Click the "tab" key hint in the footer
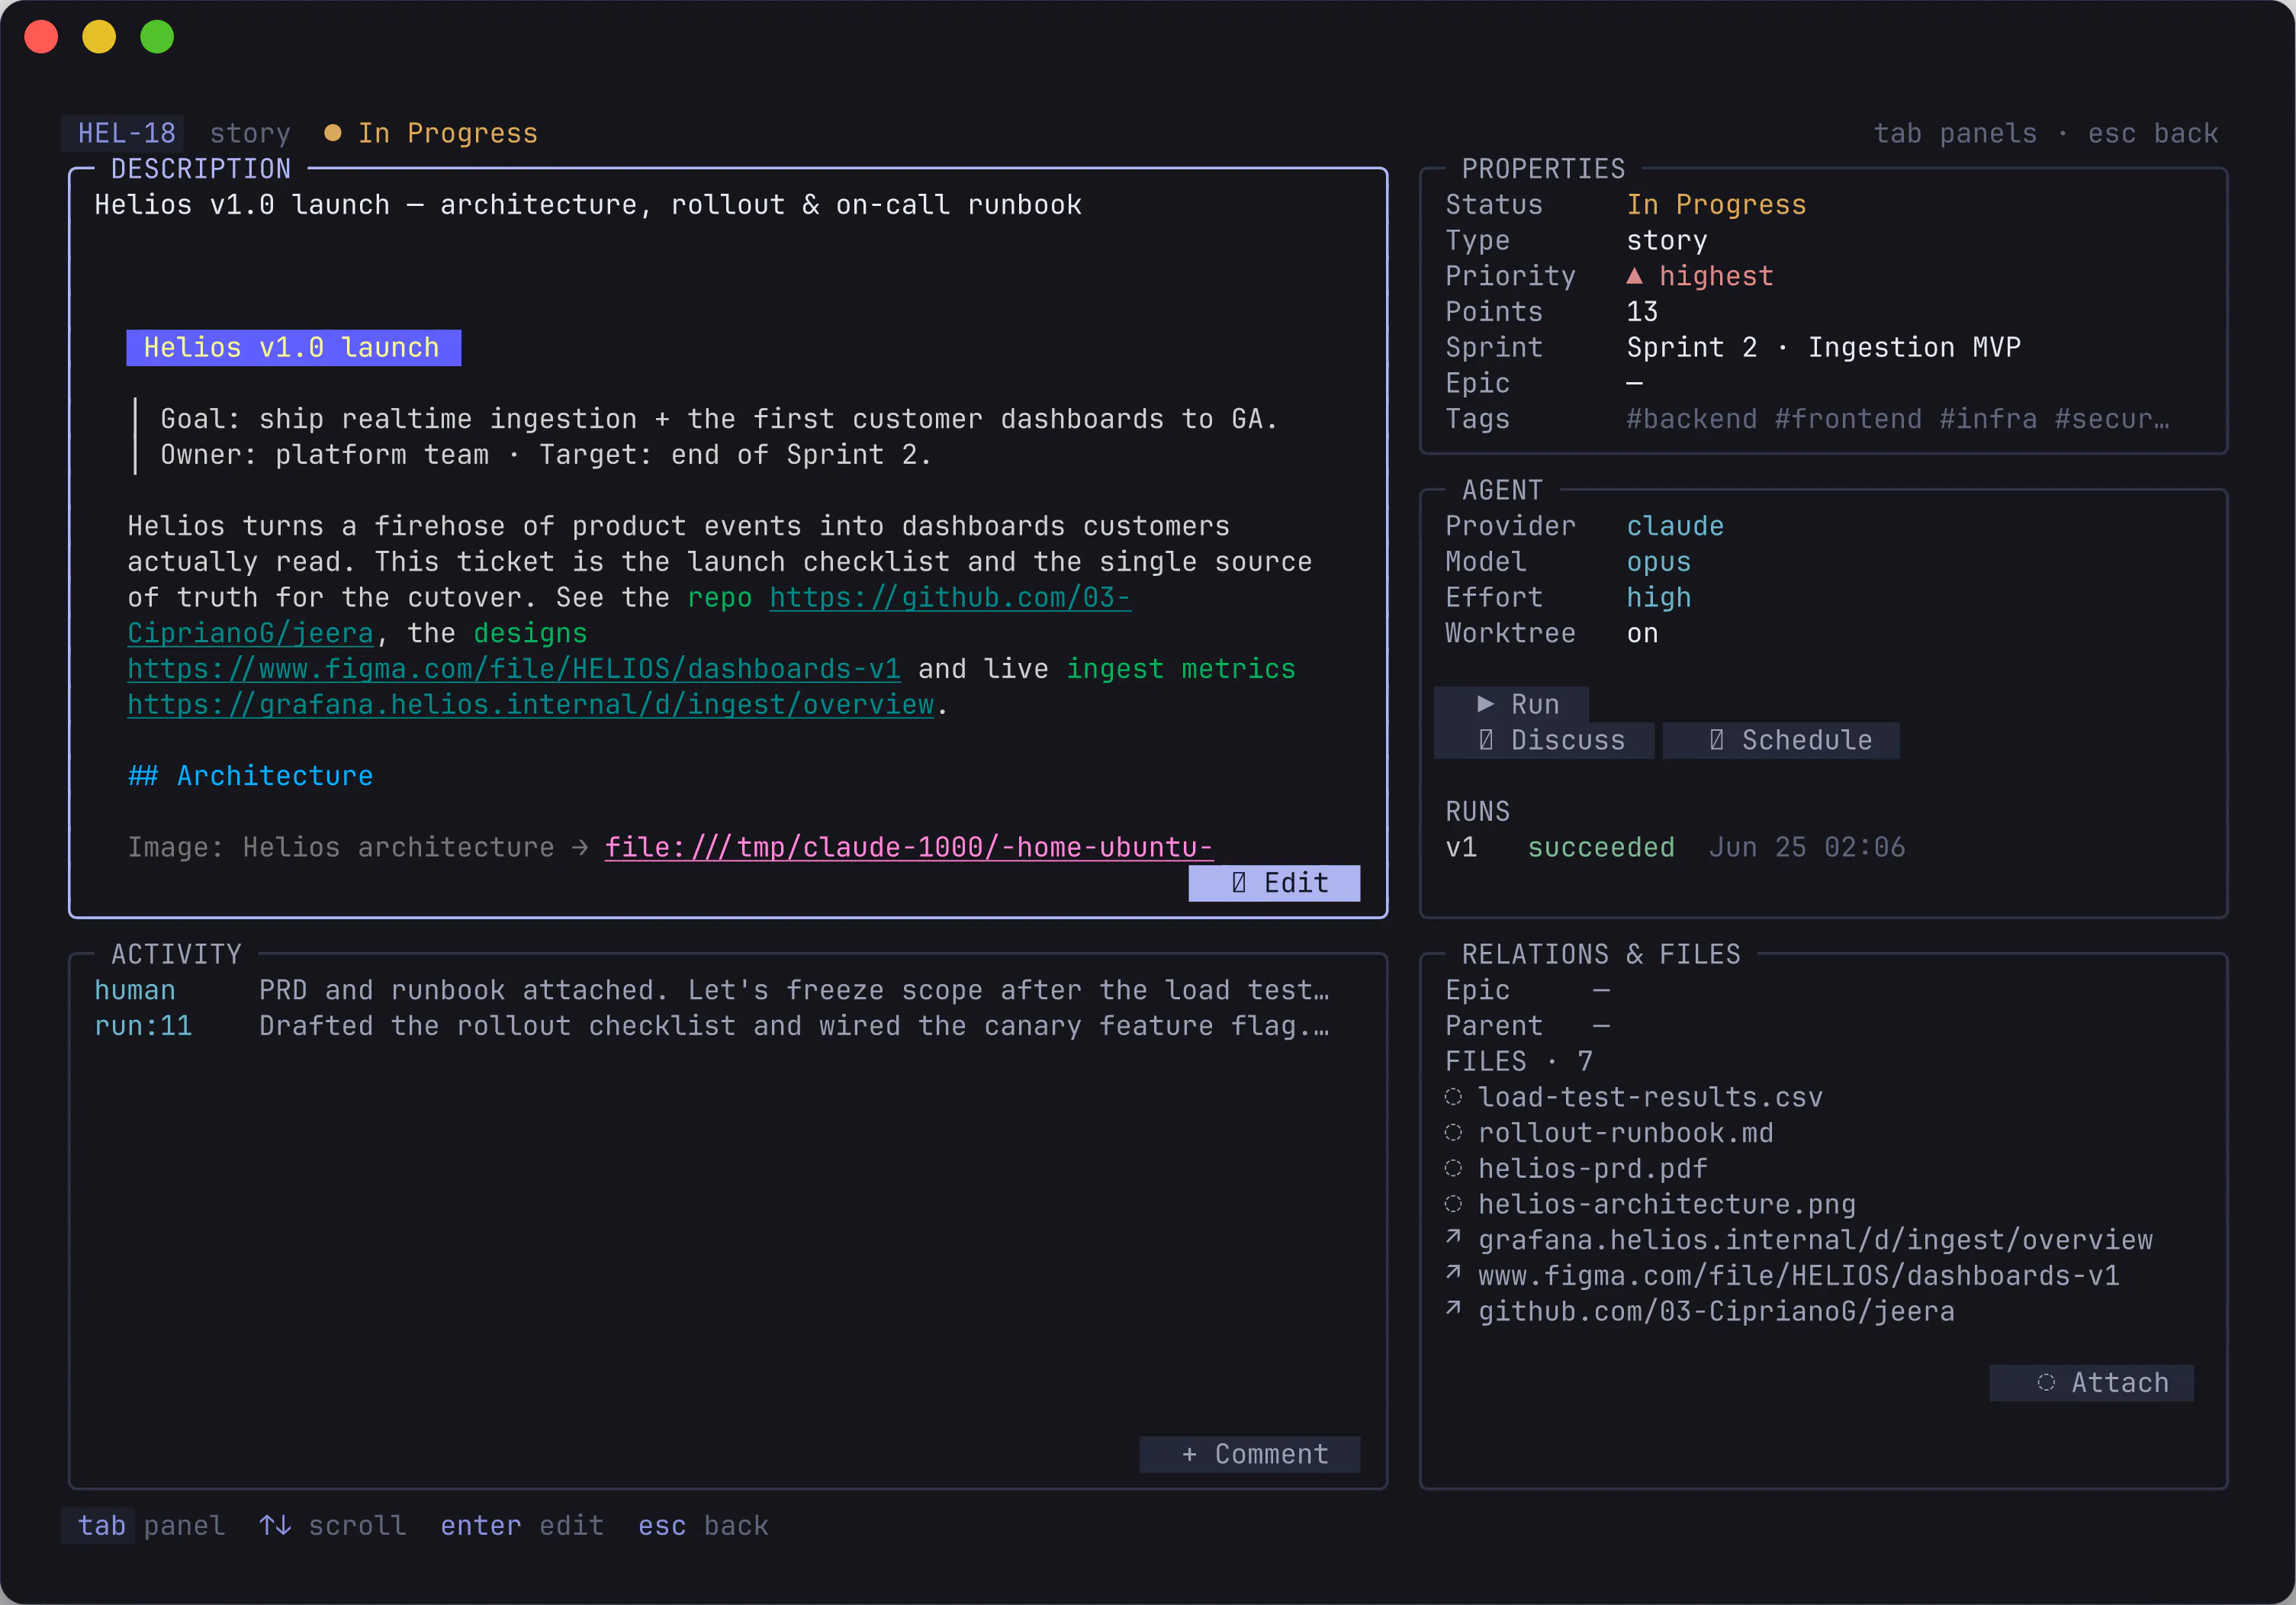 101,1525
